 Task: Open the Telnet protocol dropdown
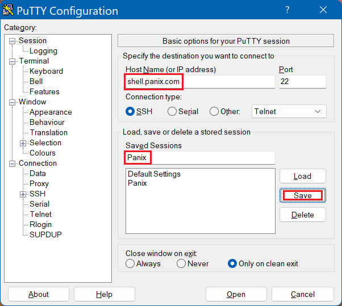(x=289, y=112)
